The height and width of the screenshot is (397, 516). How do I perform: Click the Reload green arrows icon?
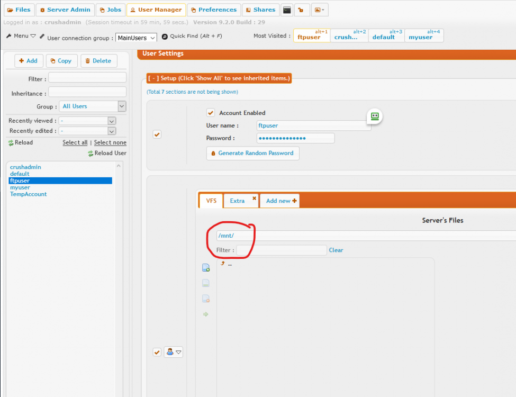coord(11,143)
